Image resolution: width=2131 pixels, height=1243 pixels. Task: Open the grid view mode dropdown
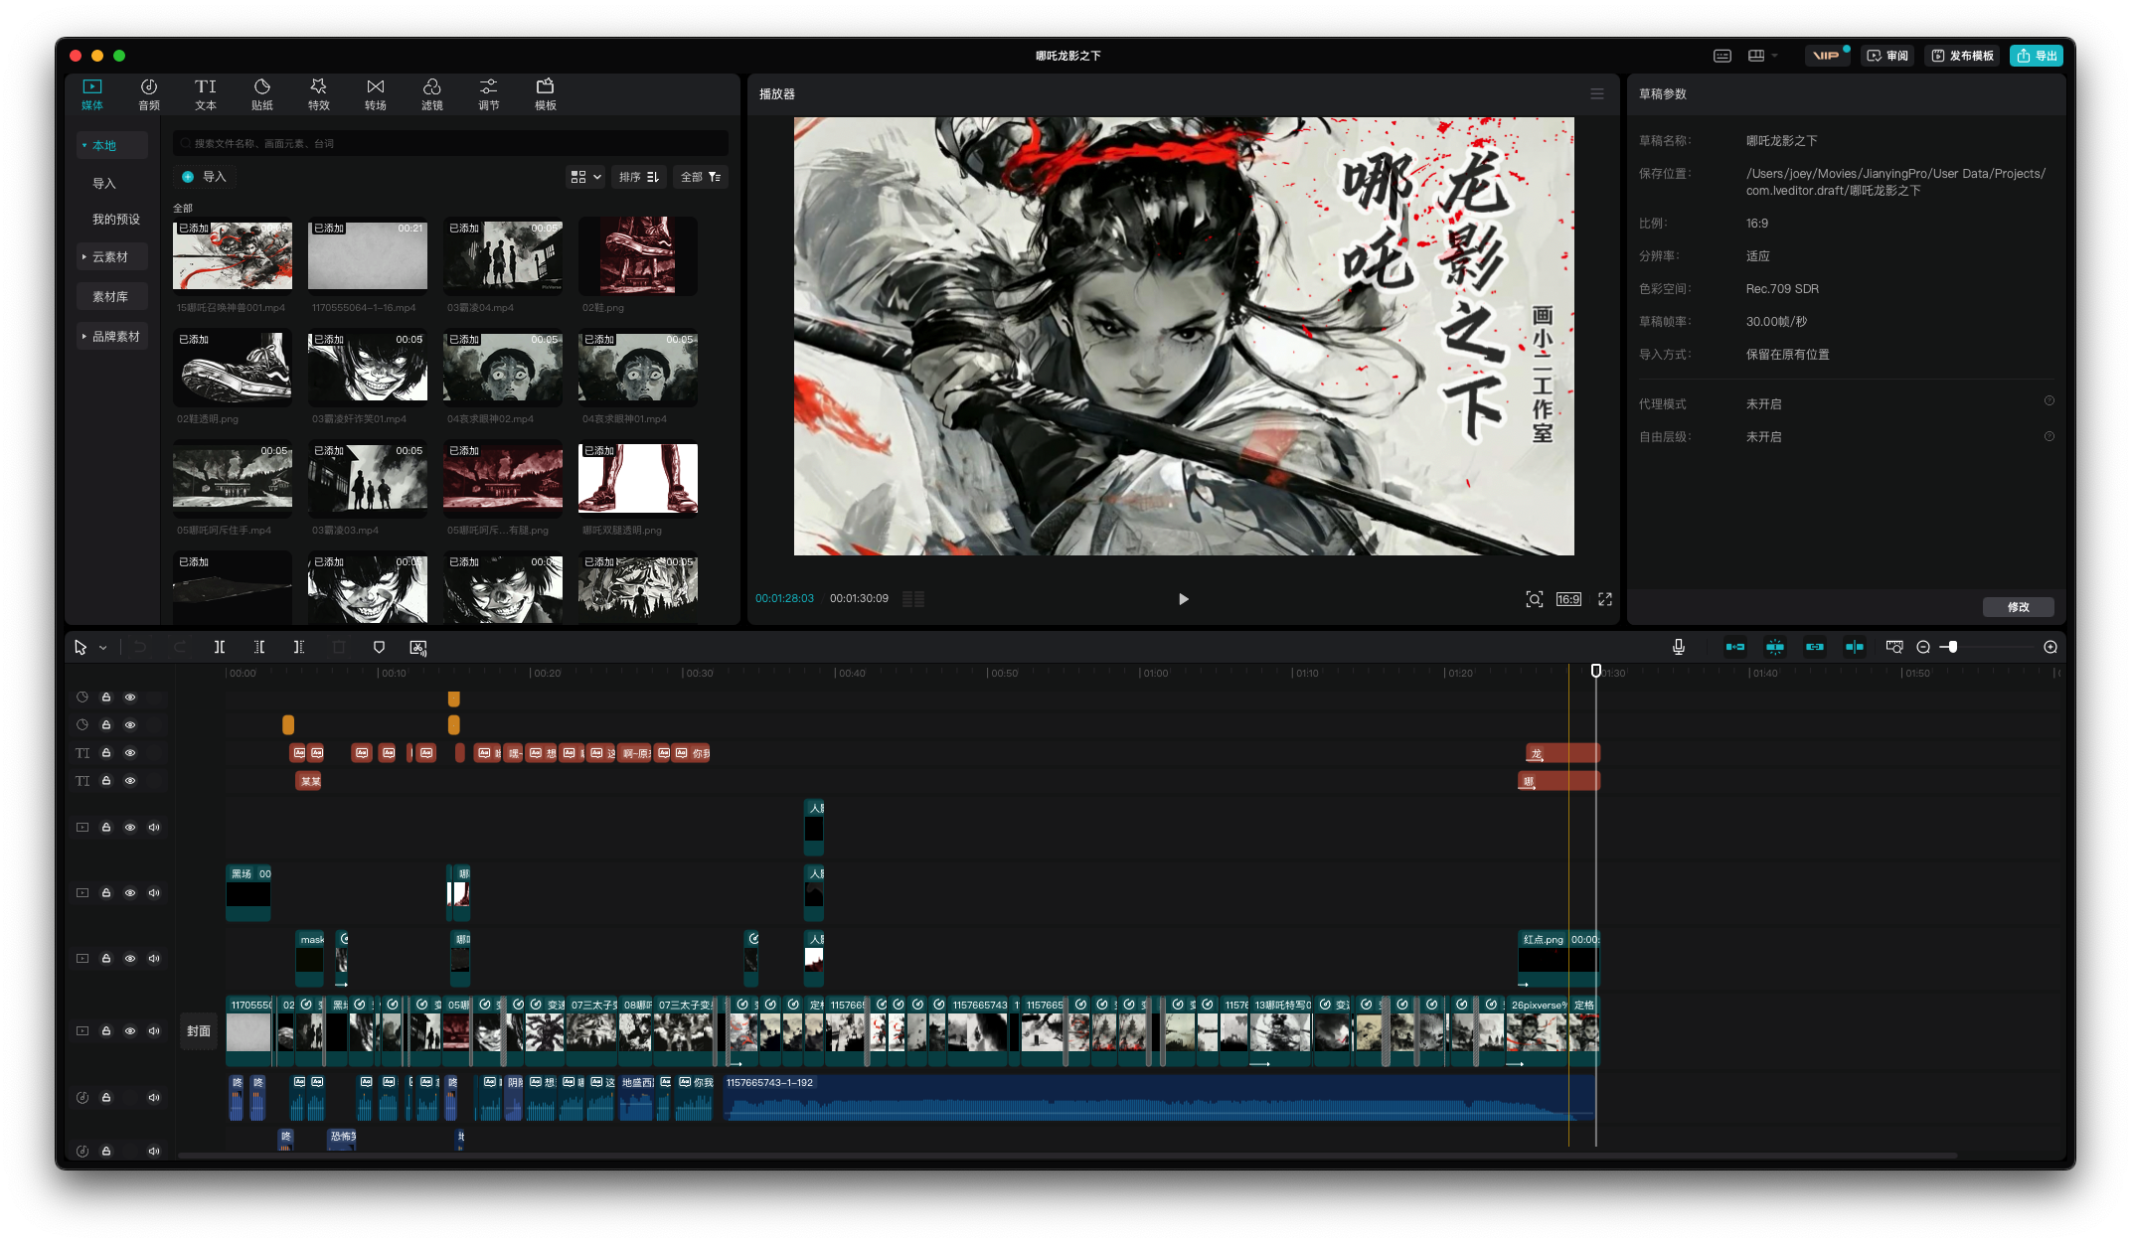585,177
